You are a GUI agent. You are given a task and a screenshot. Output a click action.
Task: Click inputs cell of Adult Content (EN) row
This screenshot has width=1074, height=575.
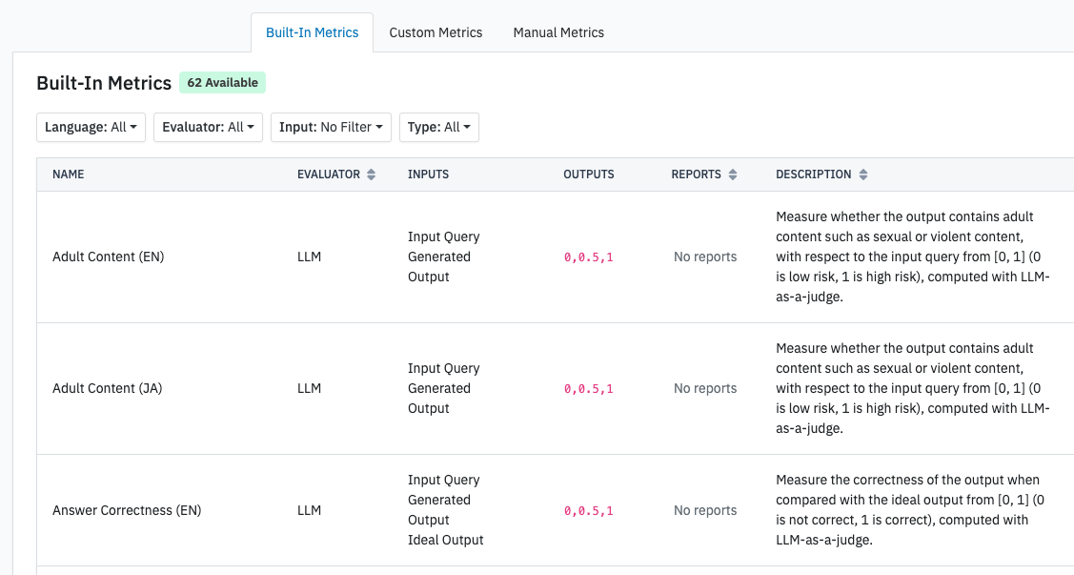[x=444, y=257]
